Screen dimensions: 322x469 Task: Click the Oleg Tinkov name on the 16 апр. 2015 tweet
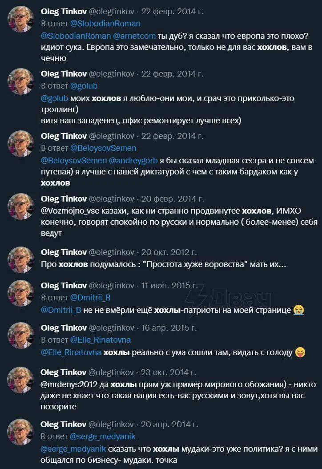point(64,328)
